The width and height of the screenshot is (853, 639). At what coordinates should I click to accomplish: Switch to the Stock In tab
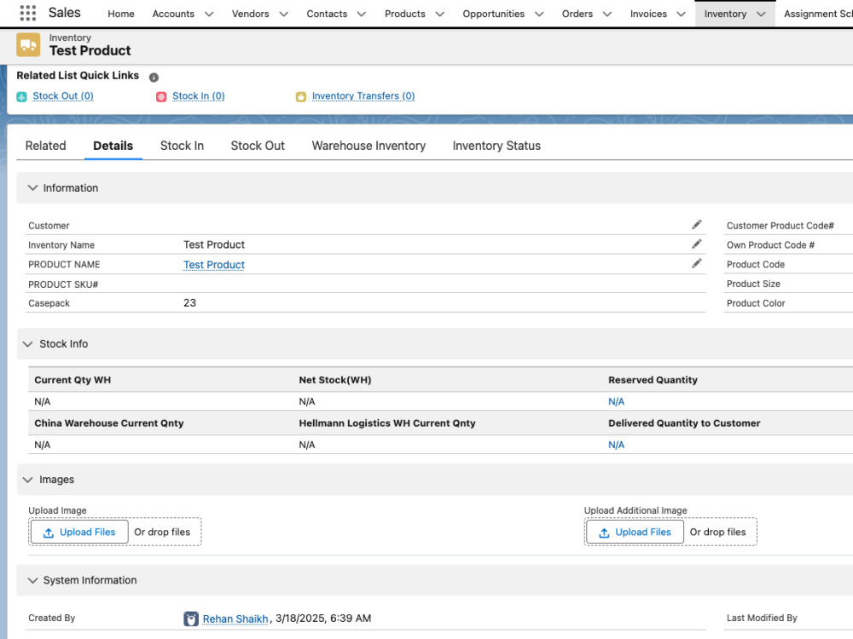182,146
